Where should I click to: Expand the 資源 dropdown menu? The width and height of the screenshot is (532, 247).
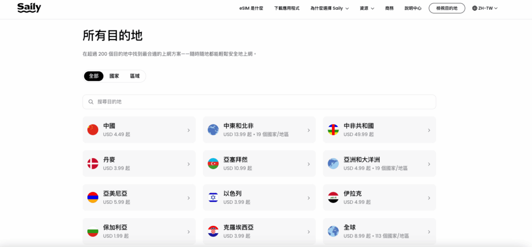click(x=367, y=8)
